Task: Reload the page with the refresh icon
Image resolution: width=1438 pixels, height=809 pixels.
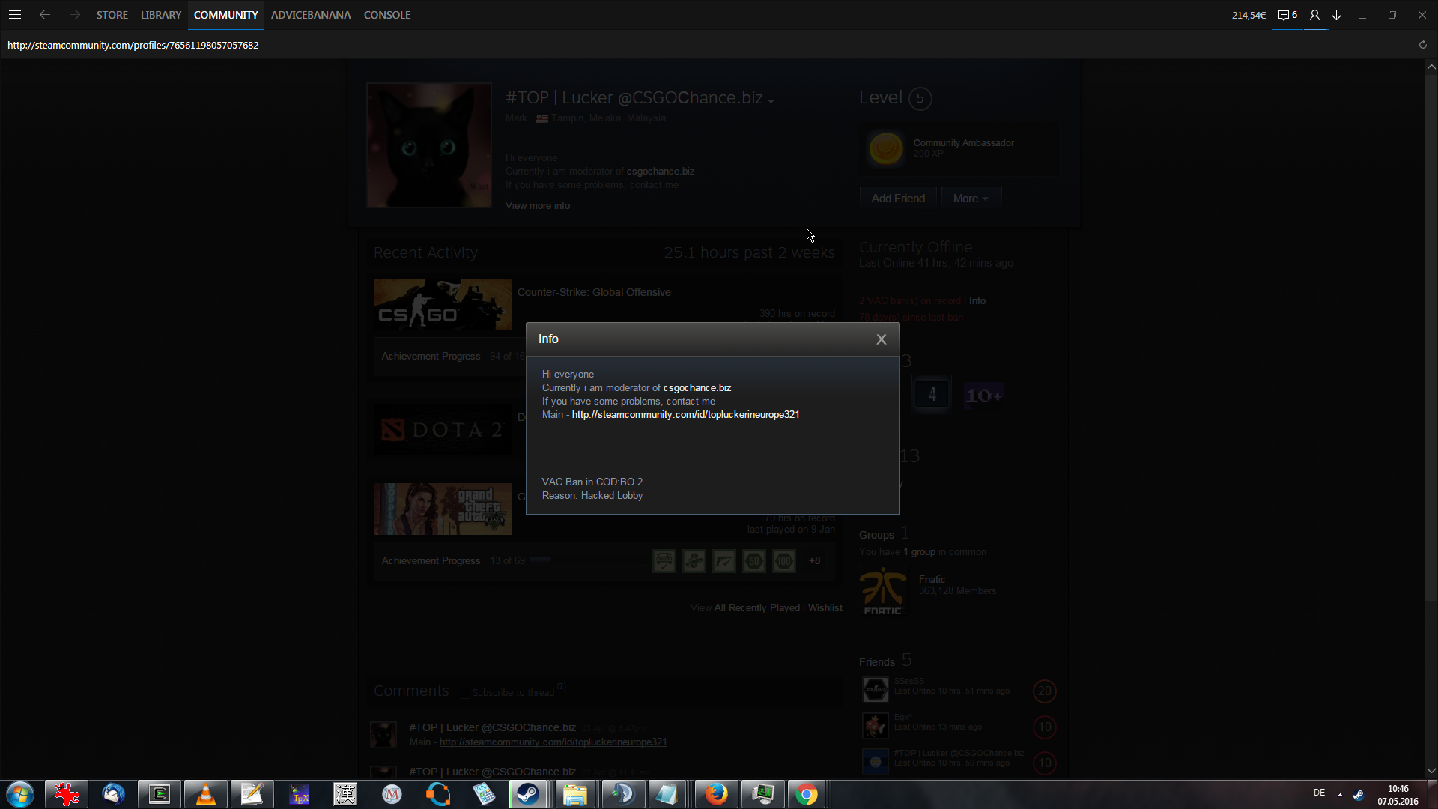Action: [1422, 45]
